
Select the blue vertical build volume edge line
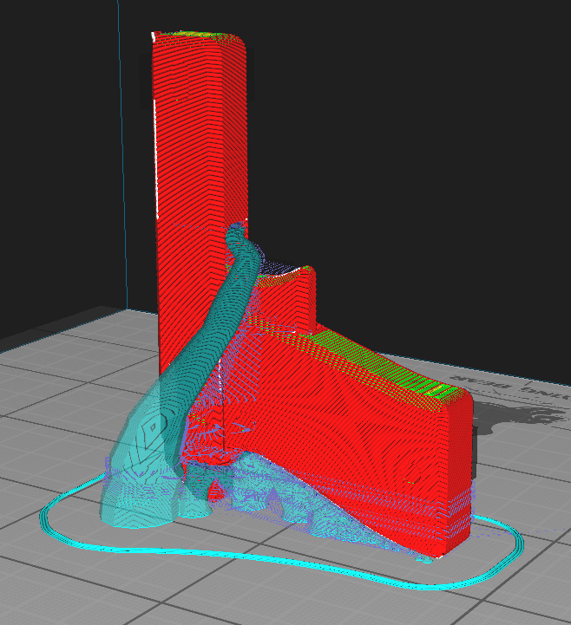click(x=123, y=155)
